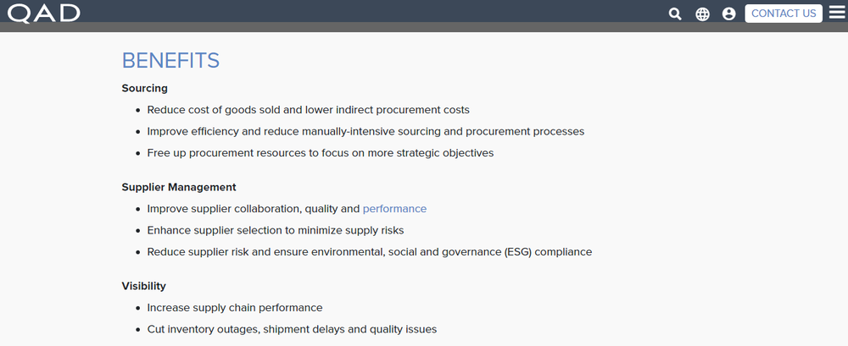Click the Visibility subheading
848x346 pixels.
pyautogui.click(x=144, y=286)
